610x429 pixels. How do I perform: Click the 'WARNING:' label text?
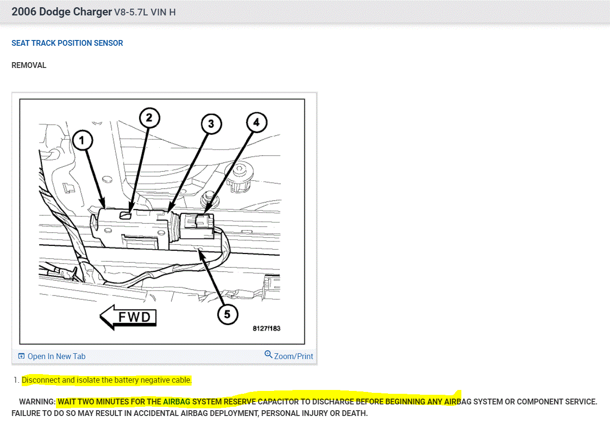(x=37, y=402)
